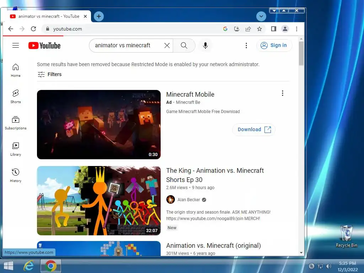Open Windows Start button
This screenshot has height=273, width=364.
click(9, 266)
